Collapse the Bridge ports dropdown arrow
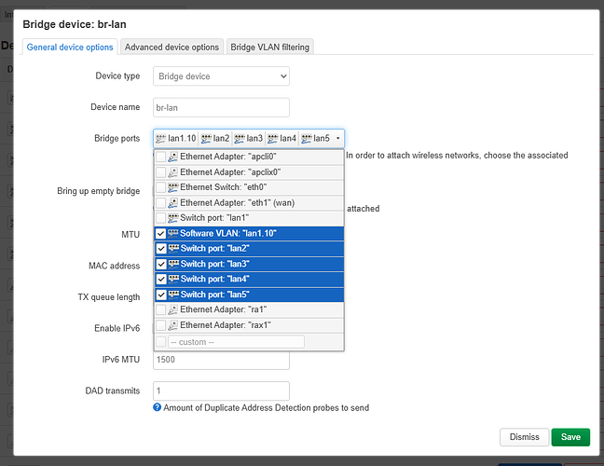Screen dimensions: 604x466 coord(337,138)
